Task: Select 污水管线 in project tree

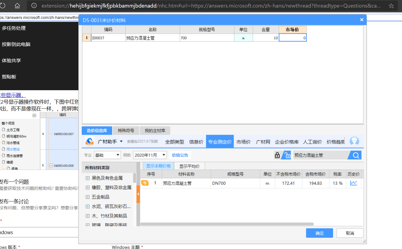Action: (x=13, y=143)
